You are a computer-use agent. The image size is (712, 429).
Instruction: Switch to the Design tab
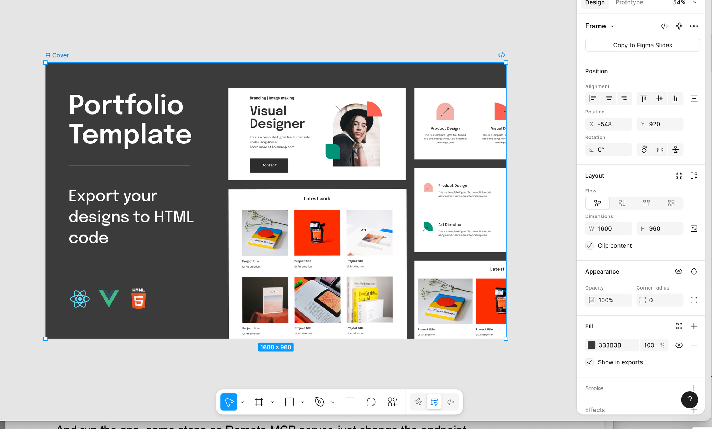pos(595,3)
